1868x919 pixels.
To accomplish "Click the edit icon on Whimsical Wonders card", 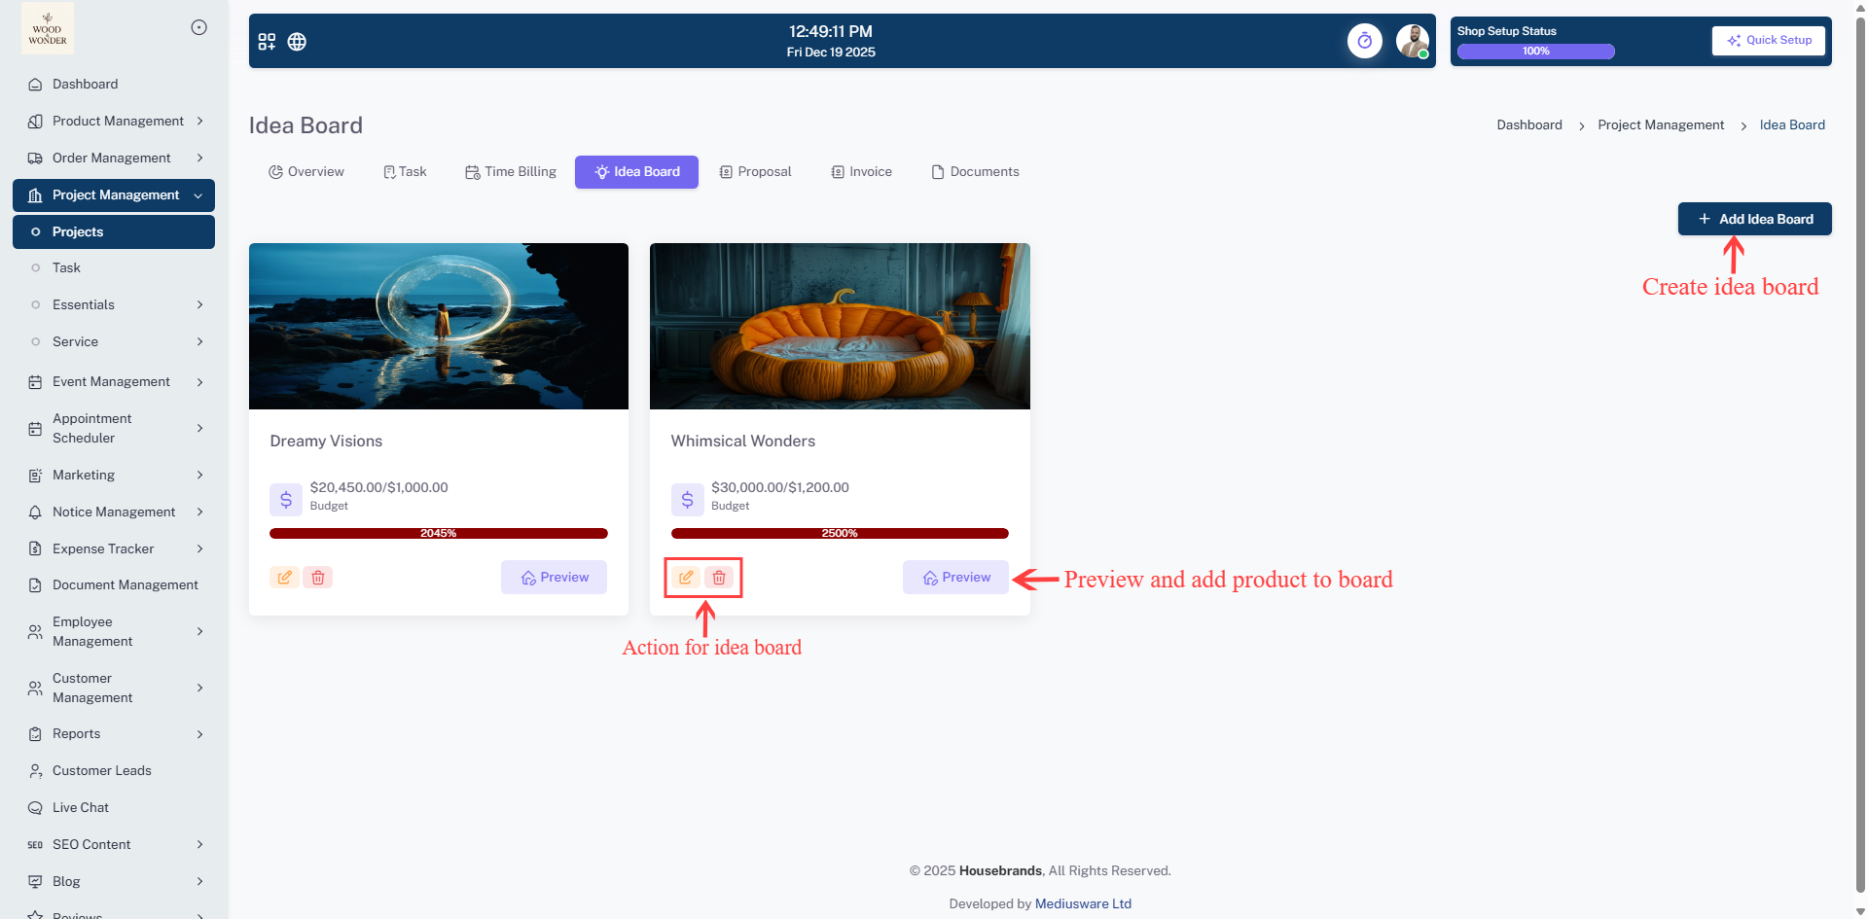I will (x=686, y=578).
